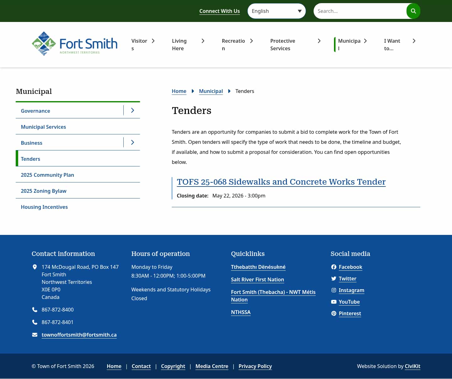452x379 pixels.
Task: Click the Twitter bird icon
Action: pyautogui.click(x=334, y=279)
